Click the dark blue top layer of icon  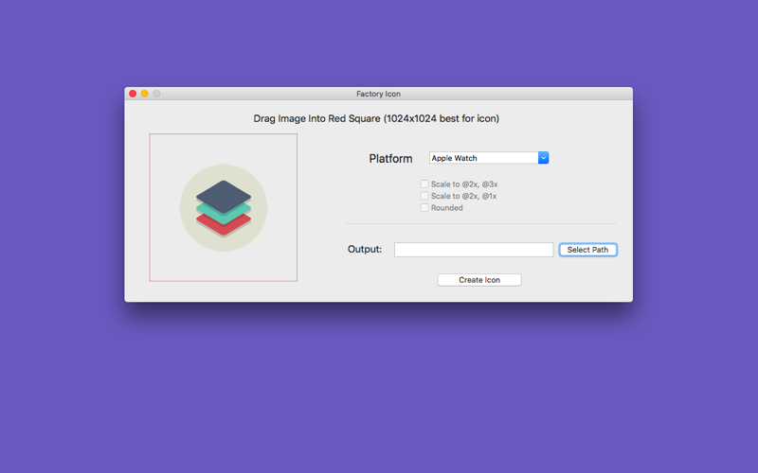tap(224, 196)
